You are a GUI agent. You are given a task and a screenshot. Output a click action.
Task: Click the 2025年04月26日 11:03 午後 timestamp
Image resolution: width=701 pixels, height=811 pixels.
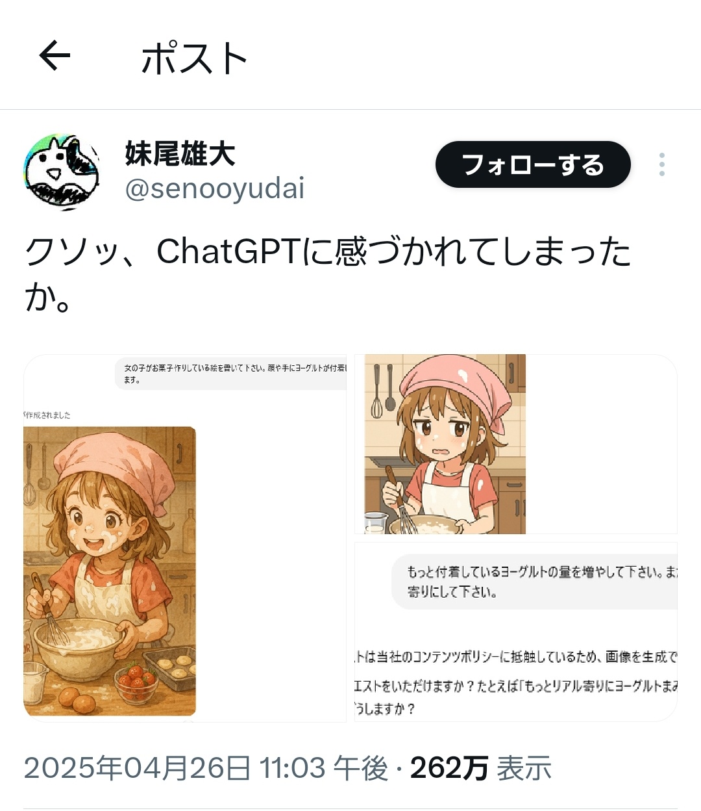click(206, 768)
